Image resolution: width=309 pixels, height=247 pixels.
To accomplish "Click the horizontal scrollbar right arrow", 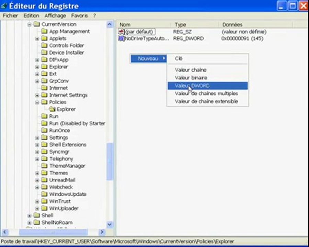I will pyautogui.click(x=102, y=232).
